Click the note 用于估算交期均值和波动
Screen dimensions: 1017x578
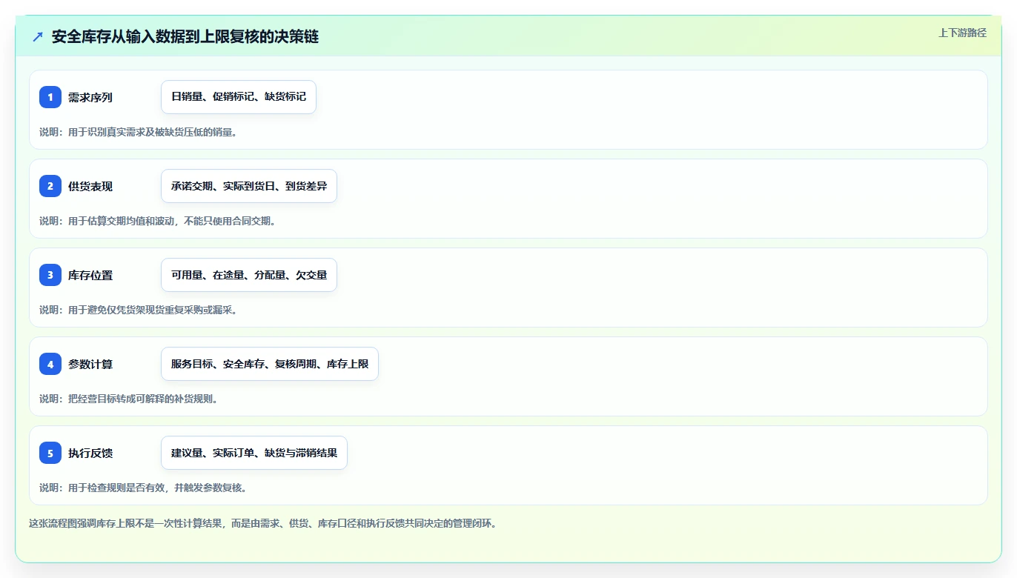click(122, 221)
